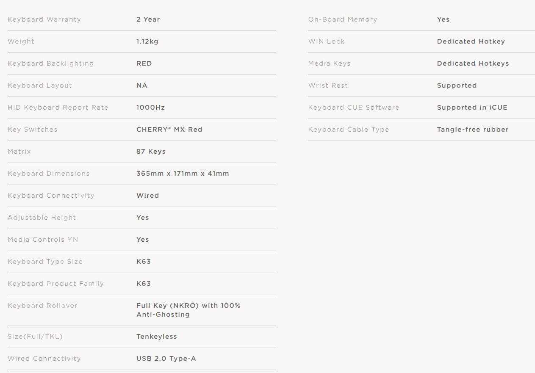Click the Keyboard Connectivity label
The width and height of the screenshot is (535, 373).
pyautogui.click(x=51, y=196)
